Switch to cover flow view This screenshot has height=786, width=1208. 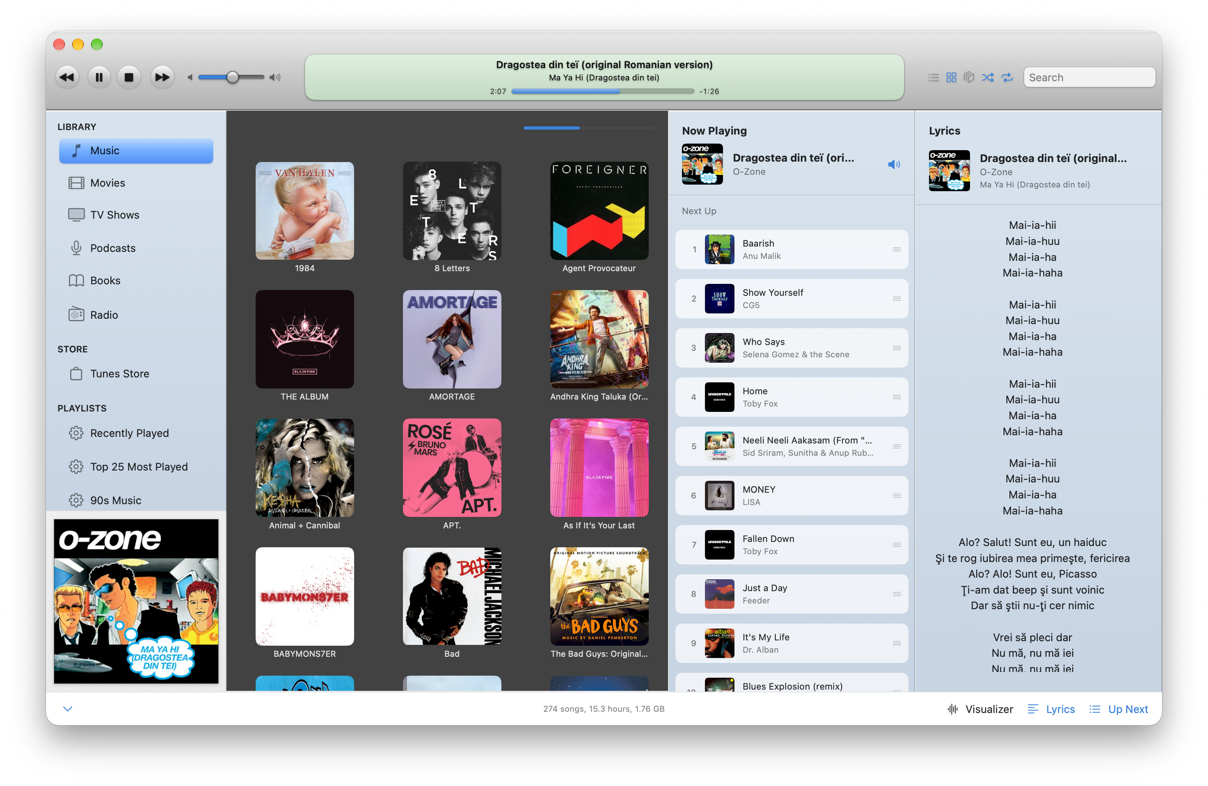pyautogui.click(x=968, y=78)
